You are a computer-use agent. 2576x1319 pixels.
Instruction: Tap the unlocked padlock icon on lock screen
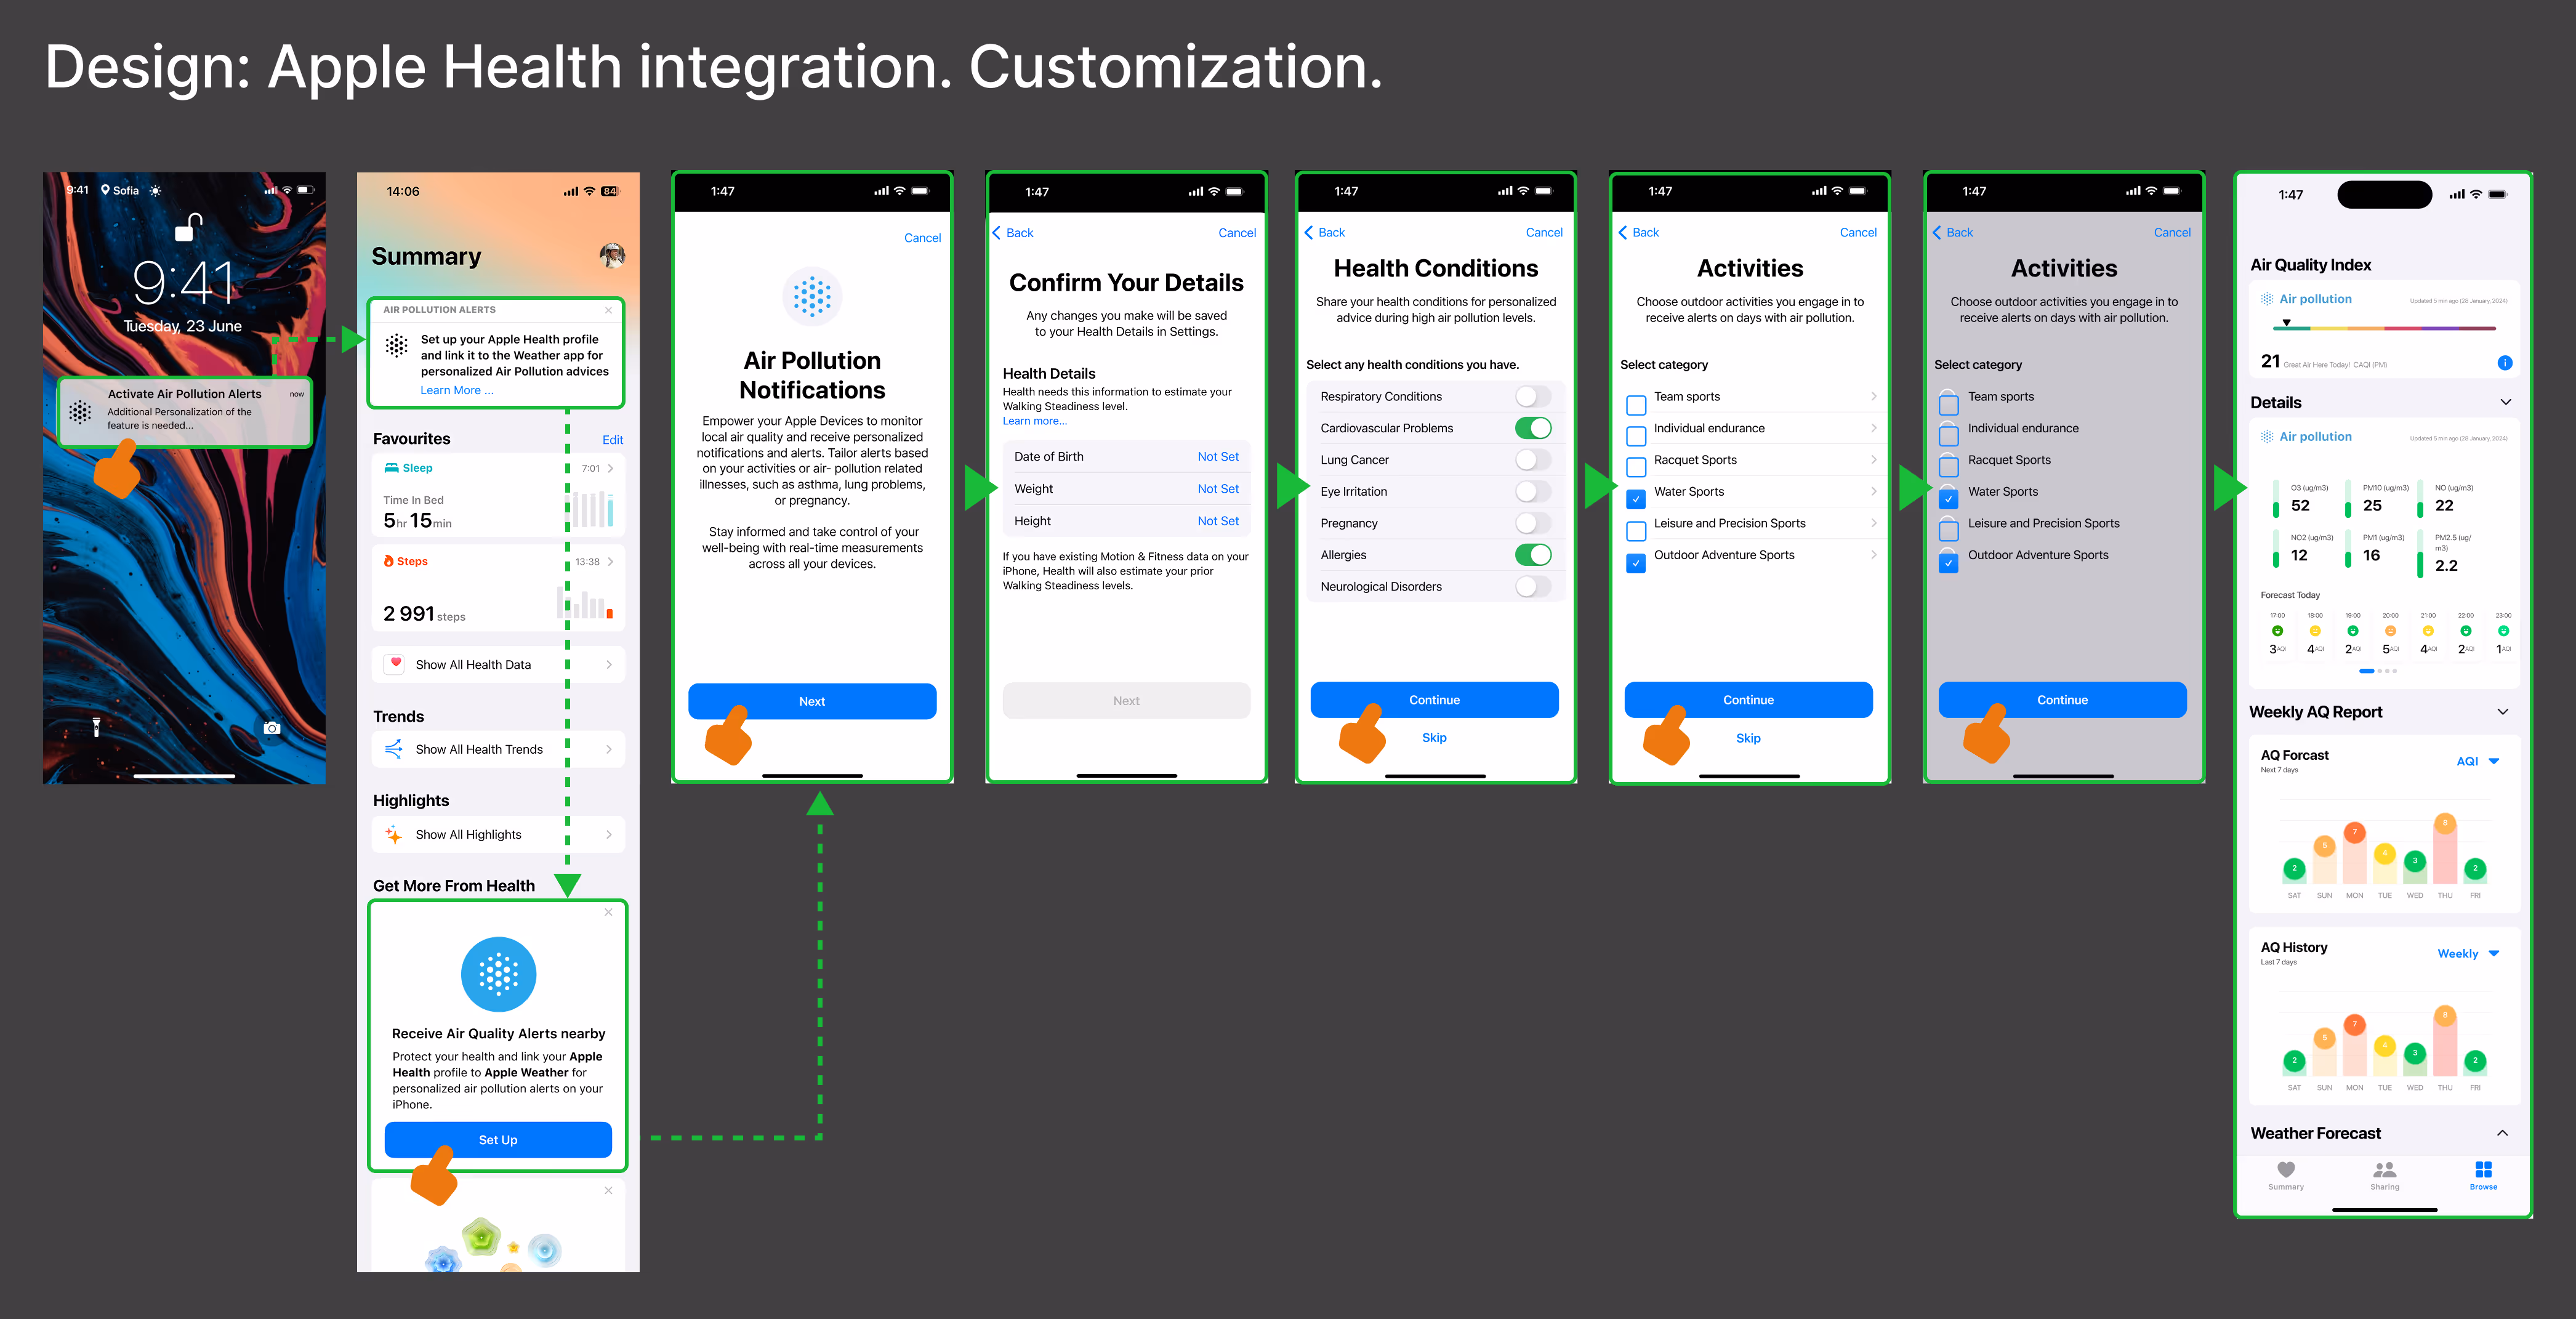[x=188, y=227]
